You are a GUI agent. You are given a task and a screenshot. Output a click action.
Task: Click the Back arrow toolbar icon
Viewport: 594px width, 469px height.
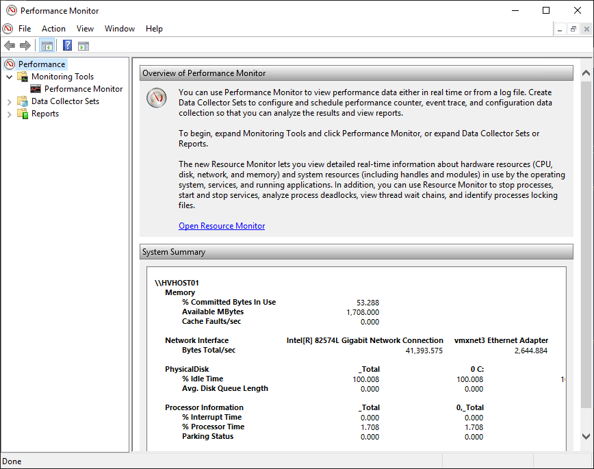(x=10, y=46)
